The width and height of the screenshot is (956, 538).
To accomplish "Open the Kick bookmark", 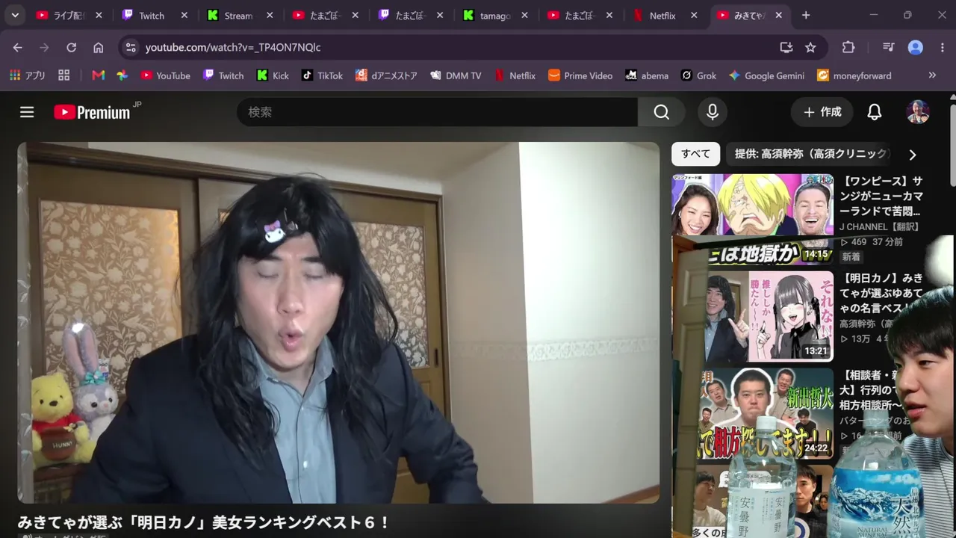I will [x=273, y=75].
